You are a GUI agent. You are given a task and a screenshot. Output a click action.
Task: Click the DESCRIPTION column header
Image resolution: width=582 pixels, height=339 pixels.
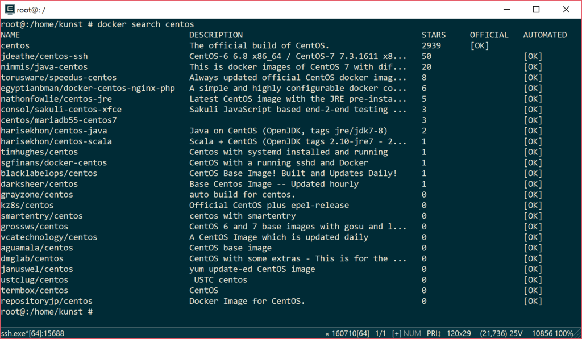click(216, 35)
